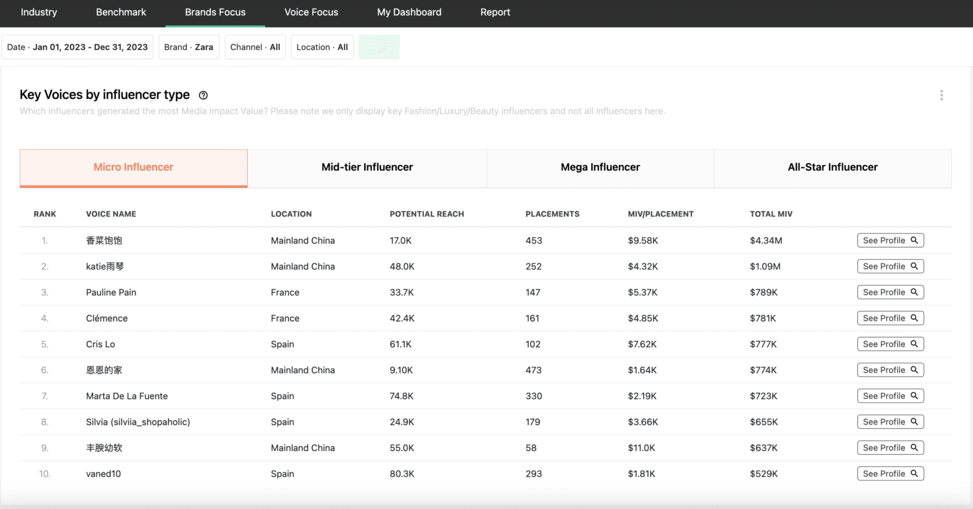Open the Date range filter
The height and width of the screenshot is (509, 973).
click(x=77, y=47)
